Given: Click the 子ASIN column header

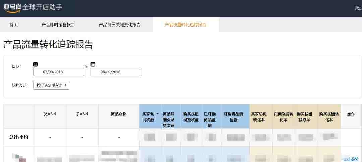Looking at the screenshot, I should 82,114.
